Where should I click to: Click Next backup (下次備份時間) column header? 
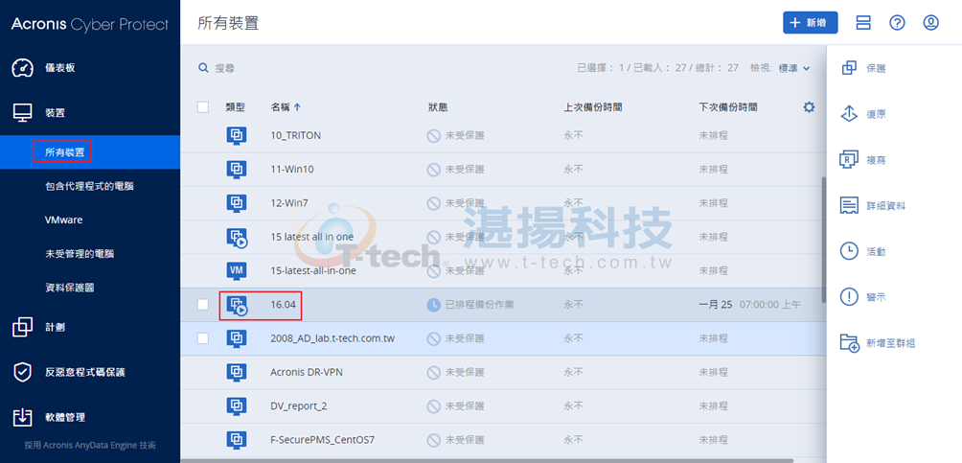pos(728,107)
